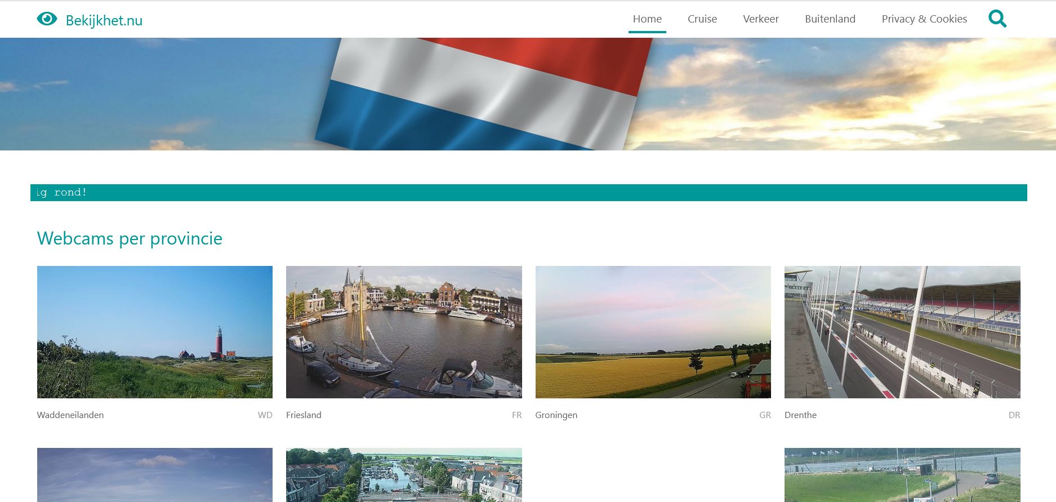Click the FR province abbreviation
The image size is (1056, 502).
(x=517, y=415)
